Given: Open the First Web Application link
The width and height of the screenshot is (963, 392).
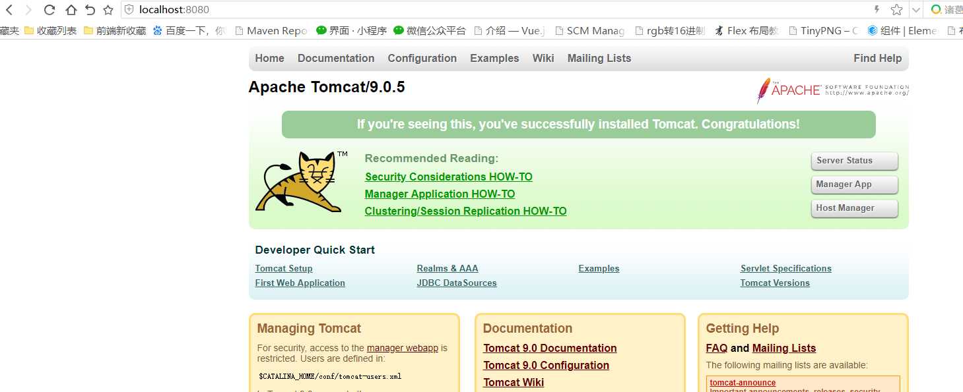Looking at the screenshot, I should point(300,283).
